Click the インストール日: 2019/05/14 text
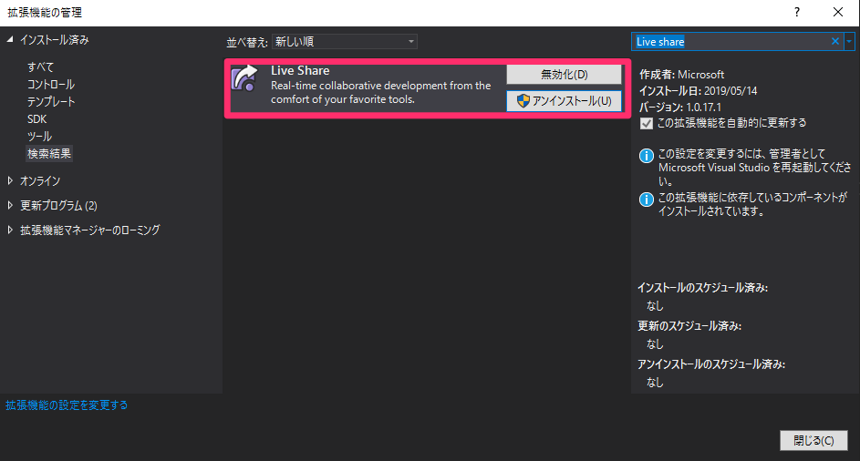The height and width of the screenshot is (461, 860). point(699,91)
